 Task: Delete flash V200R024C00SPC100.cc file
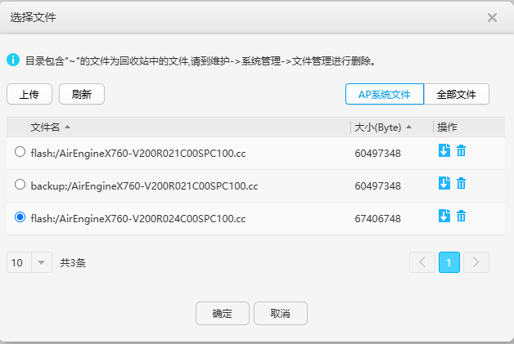click(461, 216)
